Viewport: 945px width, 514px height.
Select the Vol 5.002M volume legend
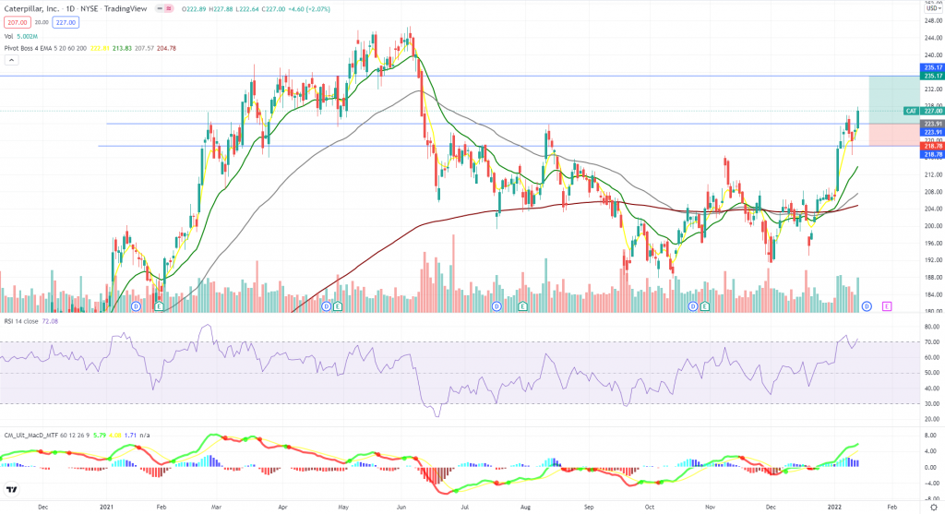20,36
